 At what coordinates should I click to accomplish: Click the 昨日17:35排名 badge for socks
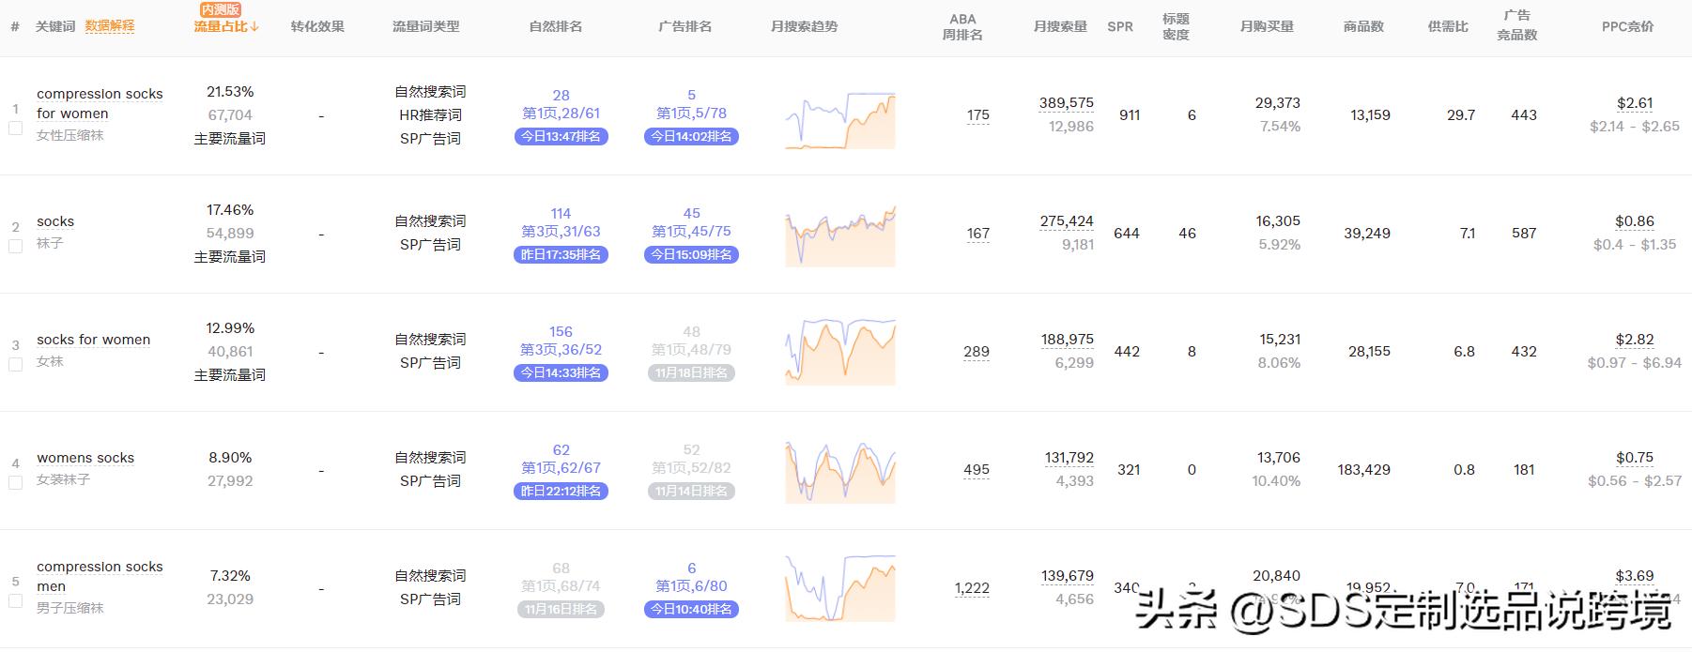click(x=561, y=255)
